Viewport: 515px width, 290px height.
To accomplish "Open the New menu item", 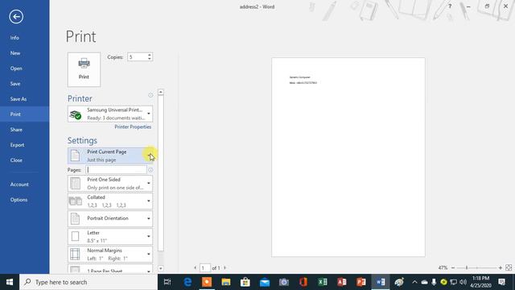I will [15, 53].
